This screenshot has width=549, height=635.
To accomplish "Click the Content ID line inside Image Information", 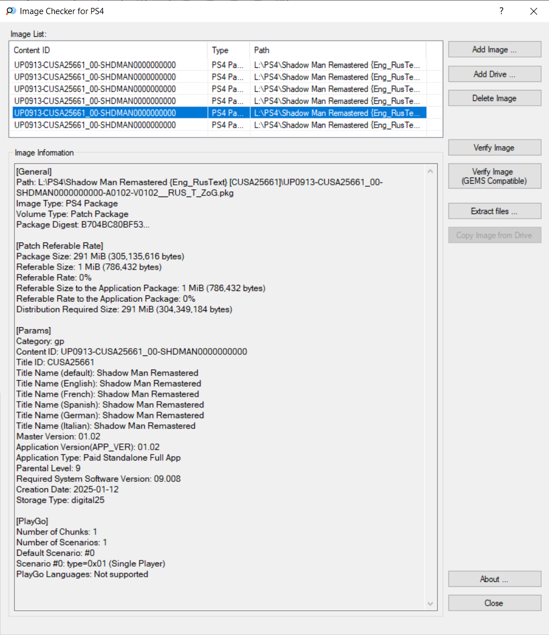I will tap(132, 352).
